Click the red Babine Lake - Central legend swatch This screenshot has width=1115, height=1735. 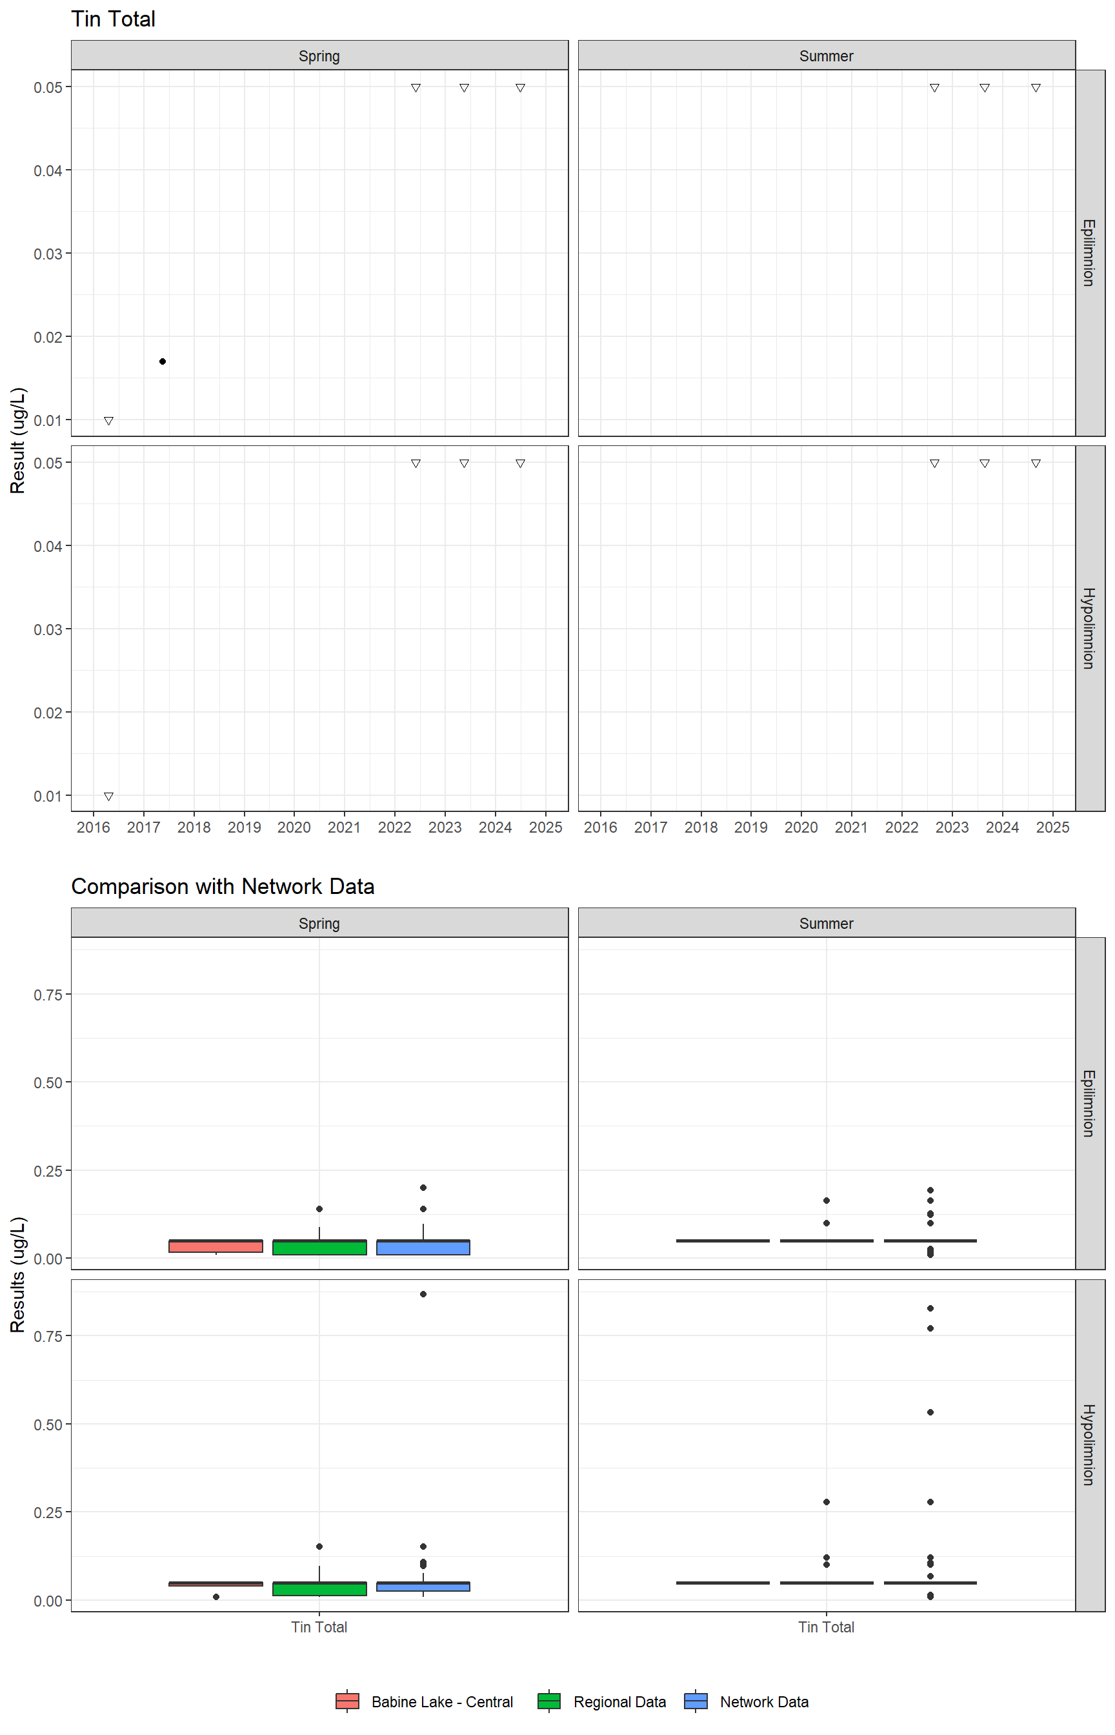pyautogui.click(x=348, y=1701)
